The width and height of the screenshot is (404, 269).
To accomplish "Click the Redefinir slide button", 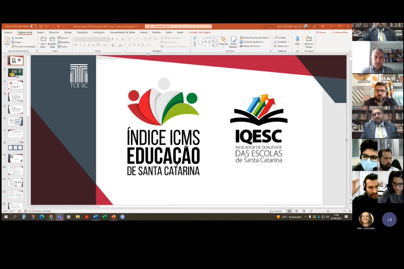I will (x=64, y=42).
